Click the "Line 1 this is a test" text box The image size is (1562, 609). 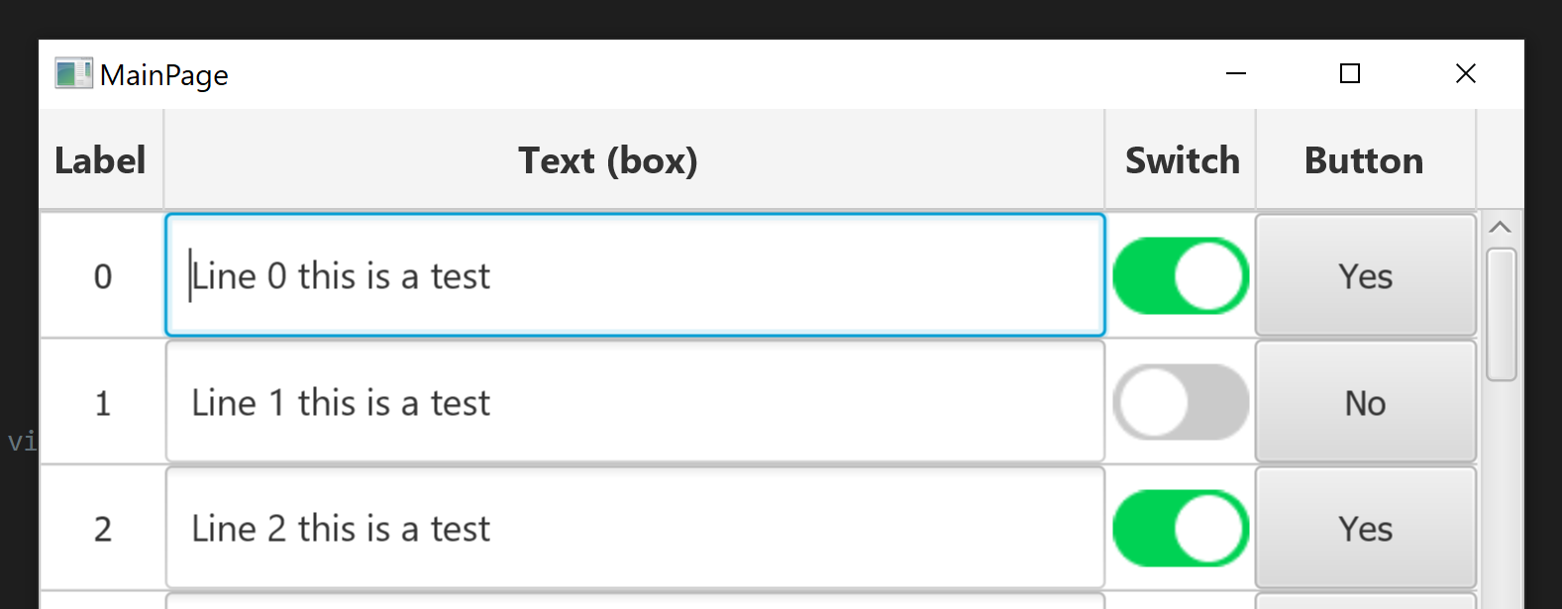(634, 403)
